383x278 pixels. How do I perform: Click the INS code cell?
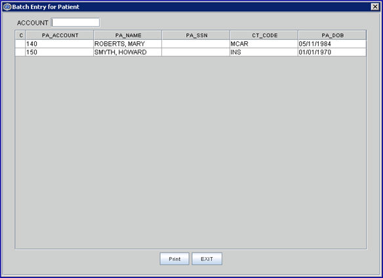[264, 52]
